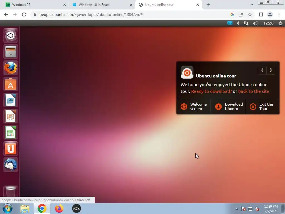Open the system gear menu in Ubuntu panel
The height and width of the screenshot is (214, 285).
click(281, 23)
